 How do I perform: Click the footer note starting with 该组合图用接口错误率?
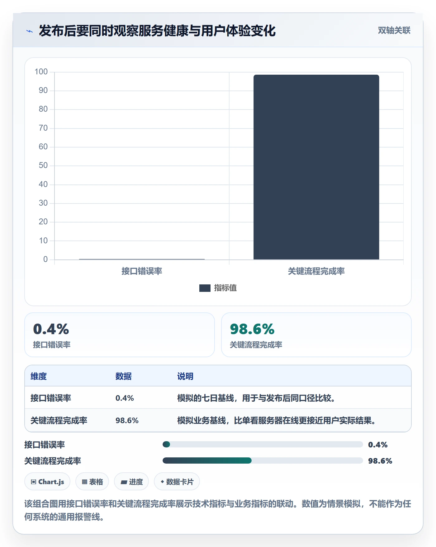[218, 510]
